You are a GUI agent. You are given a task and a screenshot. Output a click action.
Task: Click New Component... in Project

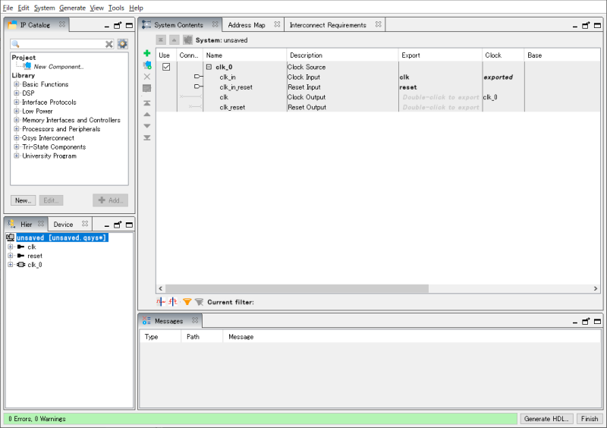pyautogui.click(x=58, y=67)
